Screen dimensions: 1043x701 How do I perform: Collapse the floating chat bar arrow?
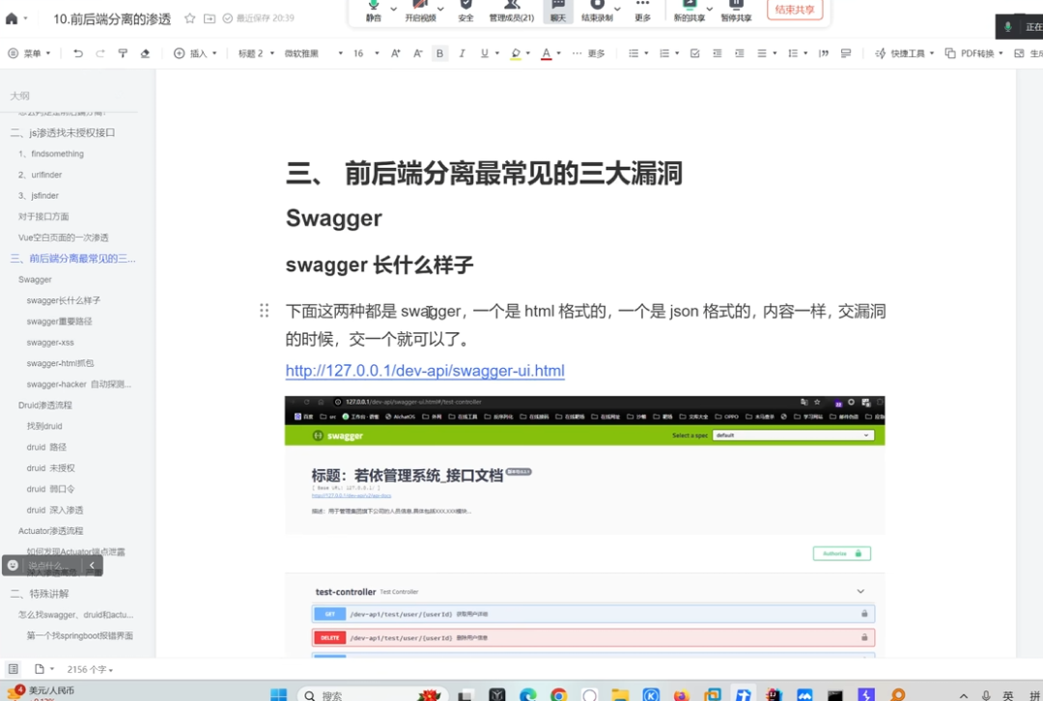click(x=92, y=565)
